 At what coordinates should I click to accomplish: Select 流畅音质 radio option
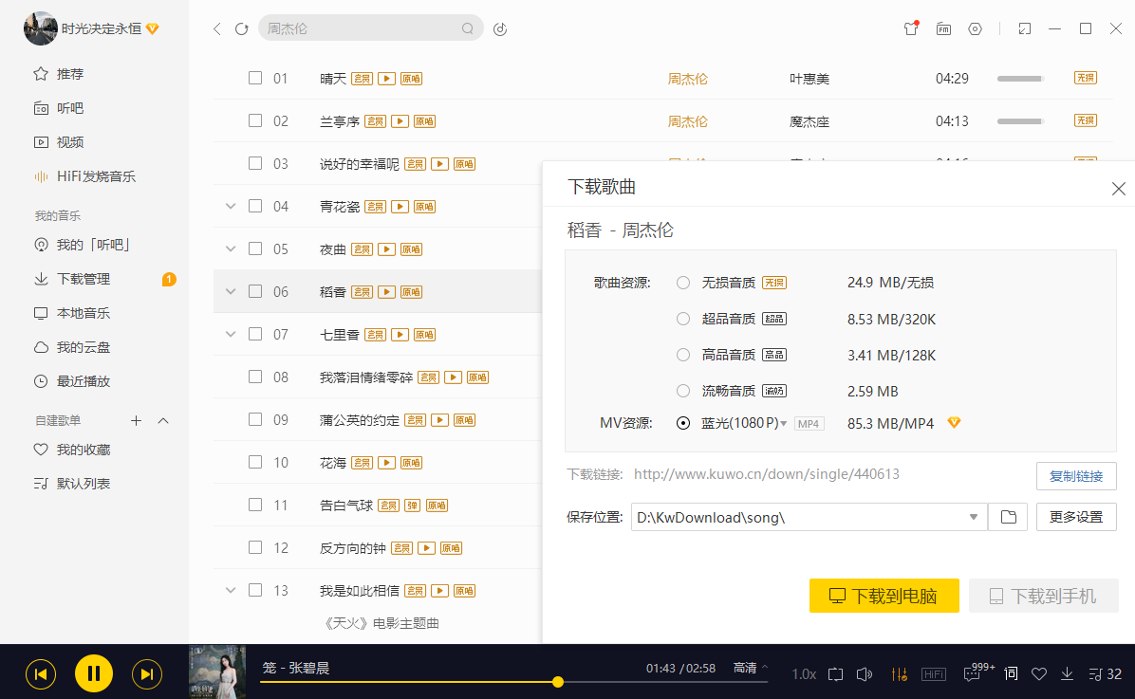tap(682, 392)
